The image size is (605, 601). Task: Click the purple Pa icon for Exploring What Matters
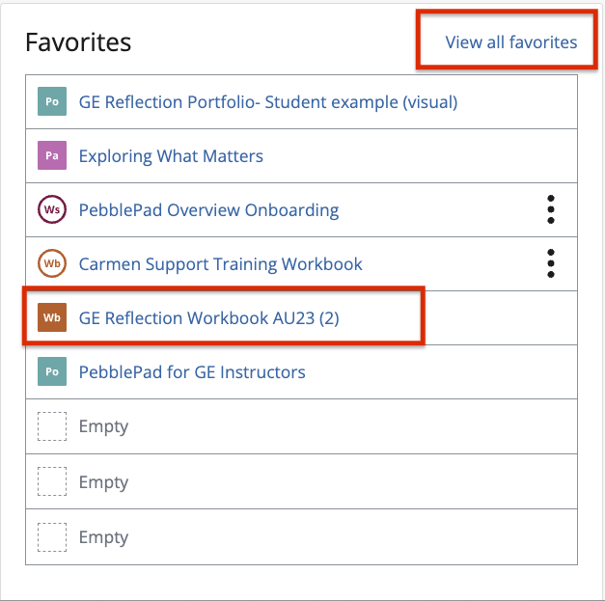[52, 155]
